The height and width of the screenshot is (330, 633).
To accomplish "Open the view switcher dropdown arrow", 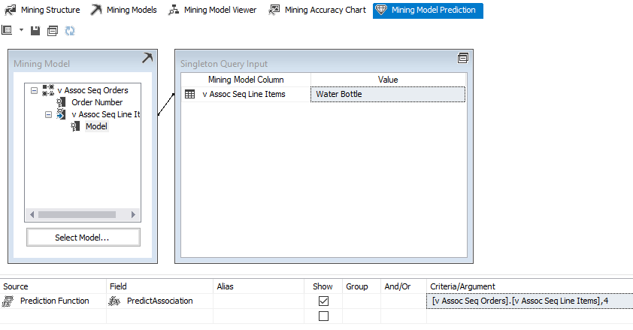I will pos(21,31).
